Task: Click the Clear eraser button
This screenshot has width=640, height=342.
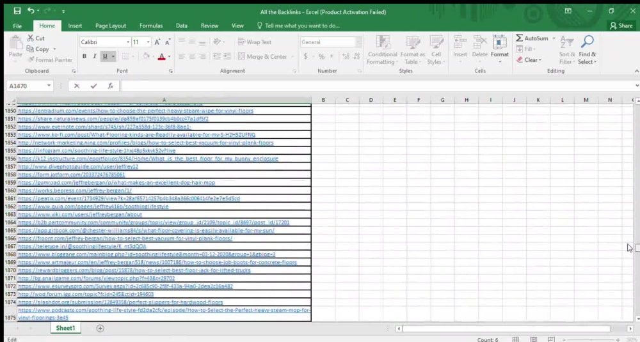Action: coord(529,60)
